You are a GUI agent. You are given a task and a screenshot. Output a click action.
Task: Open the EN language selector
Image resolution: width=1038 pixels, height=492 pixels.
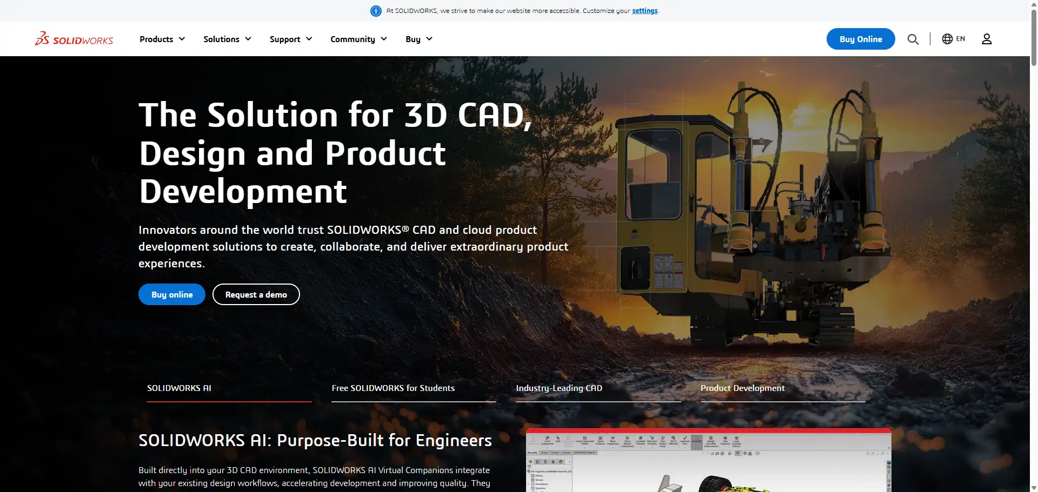[x=954, y=39]
